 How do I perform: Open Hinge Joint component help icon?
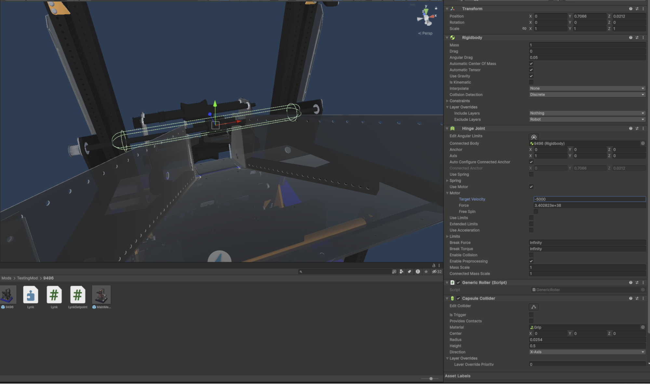(x=630, y=128)
